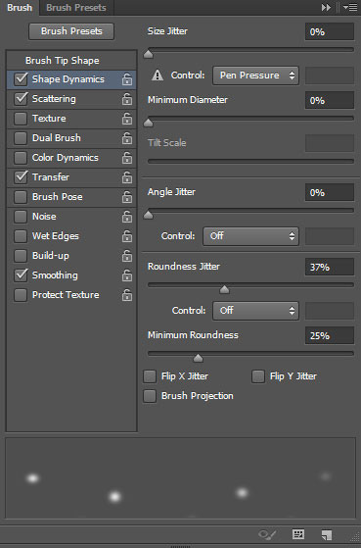This screenshot has height=548, width=361.
Task: Click the Angle Jitter slider handle
Action: pos(149,215)
